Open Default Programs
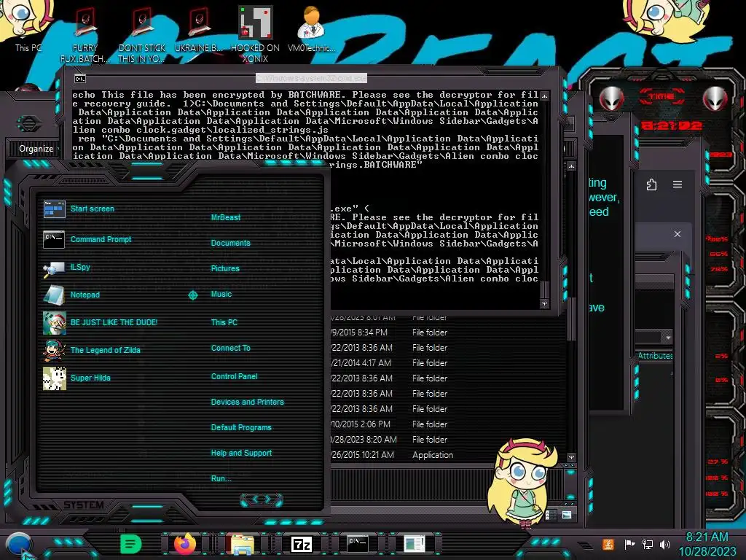746x560 pixels. point(241,427)
